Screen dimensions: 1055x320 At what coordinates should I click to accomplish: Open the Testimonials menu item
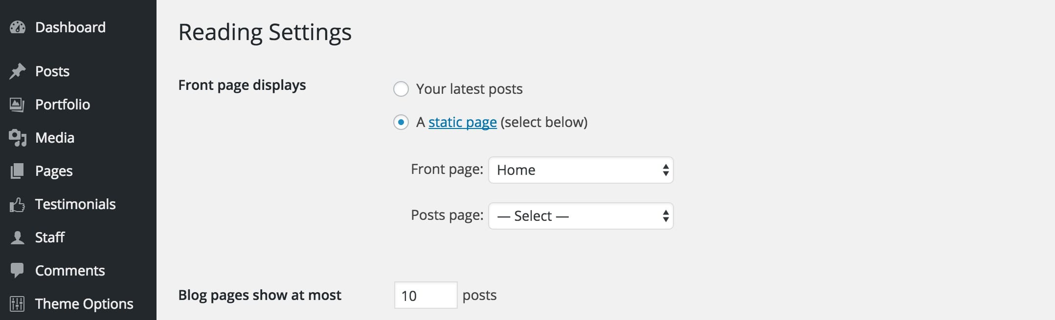[x=75, y=204]
